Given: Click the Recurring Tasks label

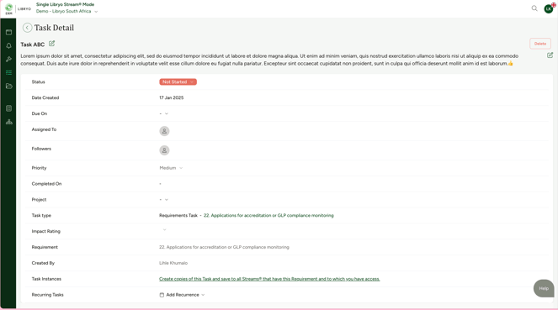Looking at the screenshot, I should (x=47, y=295).
